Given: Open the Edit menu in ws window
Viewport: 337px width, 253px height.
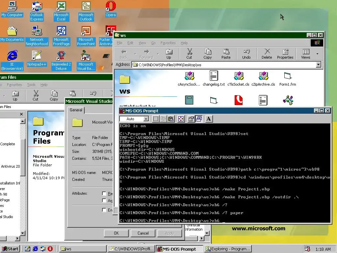Looking at the screenshot, I should 130,43.
